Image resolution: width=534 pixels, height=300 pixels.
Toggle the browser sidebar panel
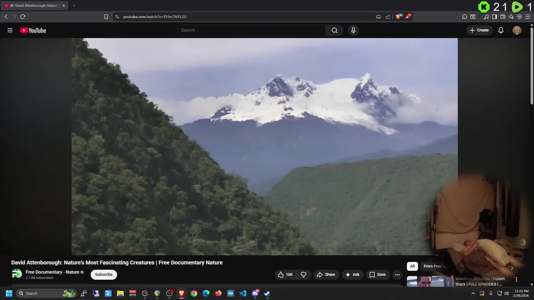pos(494,17)
